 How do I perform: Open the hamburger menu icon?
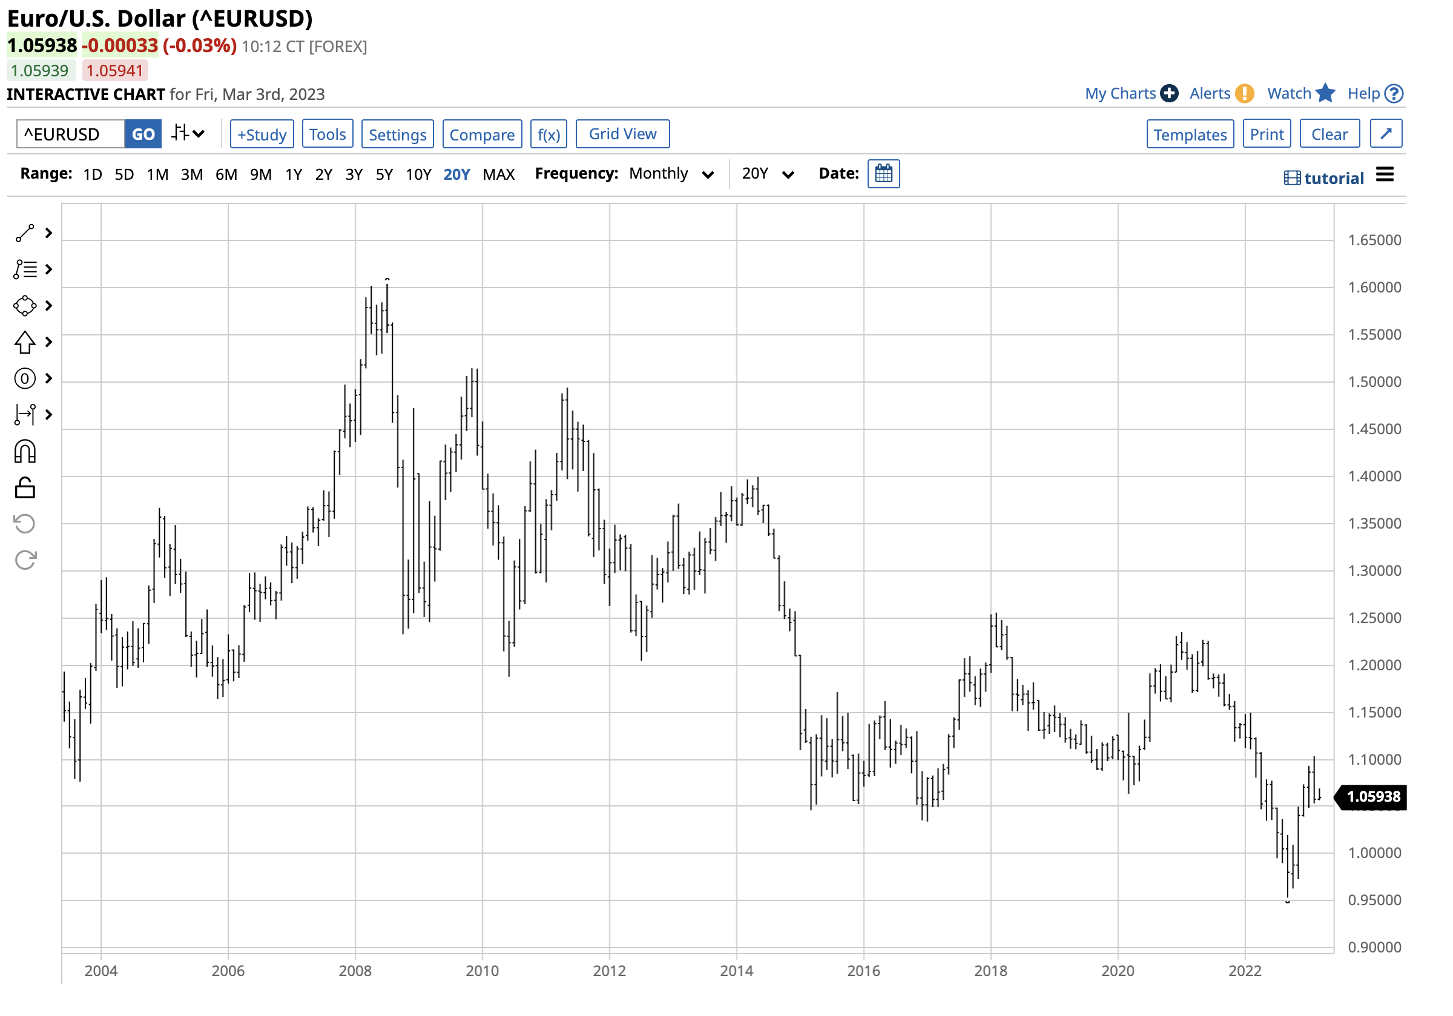[1385, 175]
